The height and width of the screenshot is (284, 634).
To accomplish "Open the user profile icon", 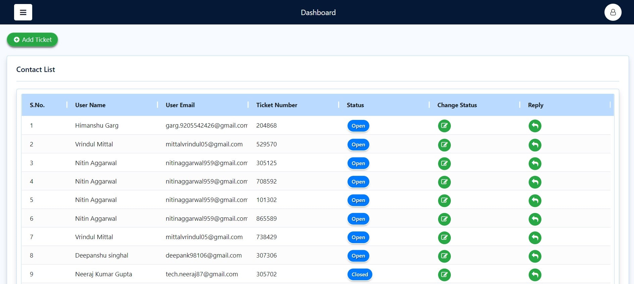I will click(613, 12).
